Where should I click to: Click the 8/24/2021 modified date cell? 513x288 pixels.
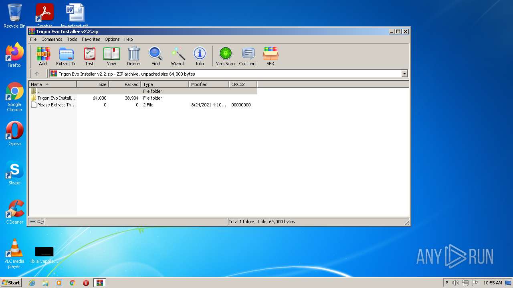click(208, 105)
